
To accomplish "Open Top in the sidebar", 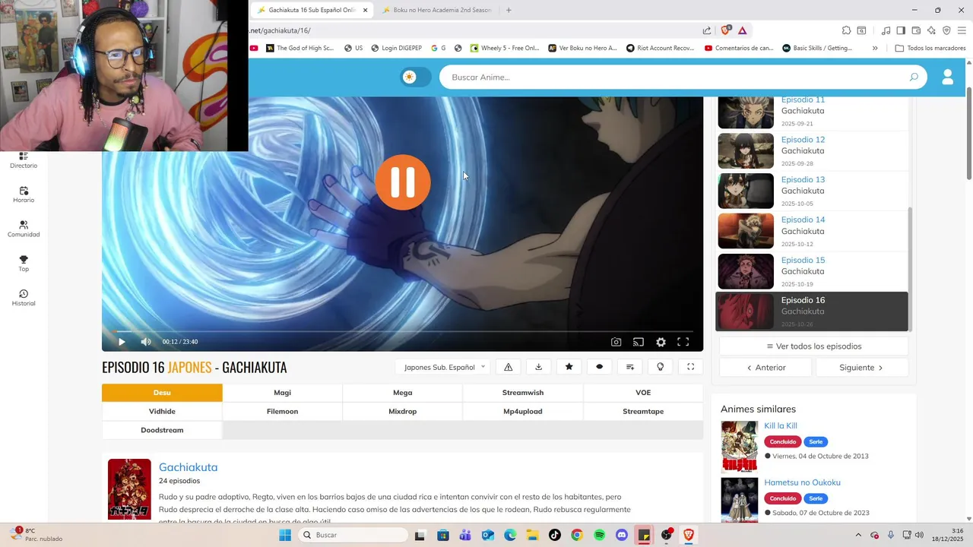I will tap(24, 264).
